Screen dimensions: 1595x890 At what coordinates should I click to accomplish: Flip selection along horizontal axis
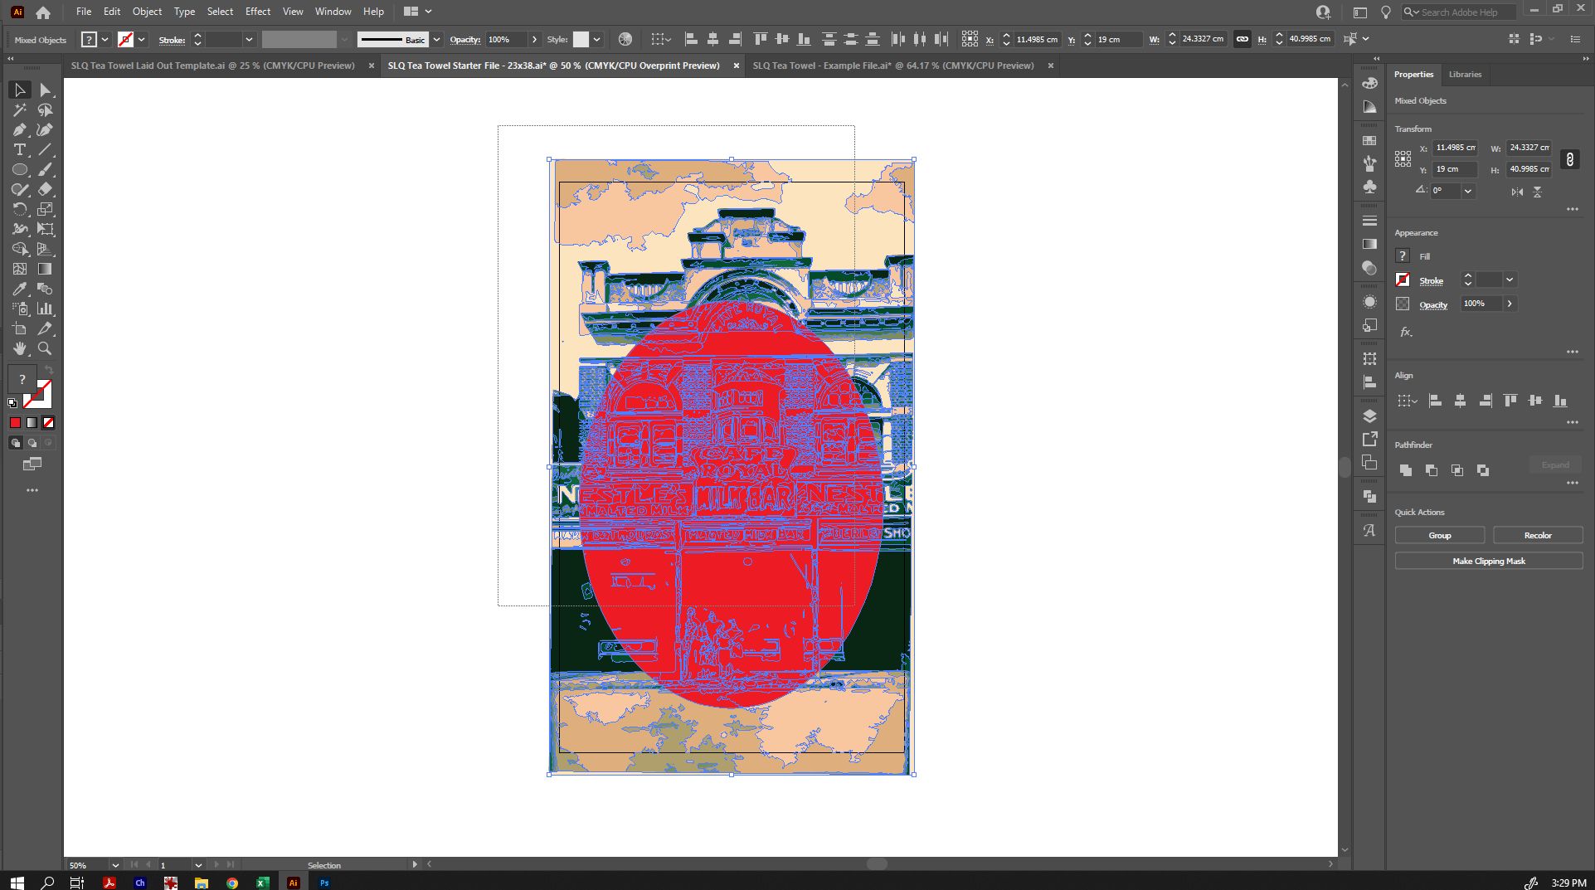tap(1517, 192)
